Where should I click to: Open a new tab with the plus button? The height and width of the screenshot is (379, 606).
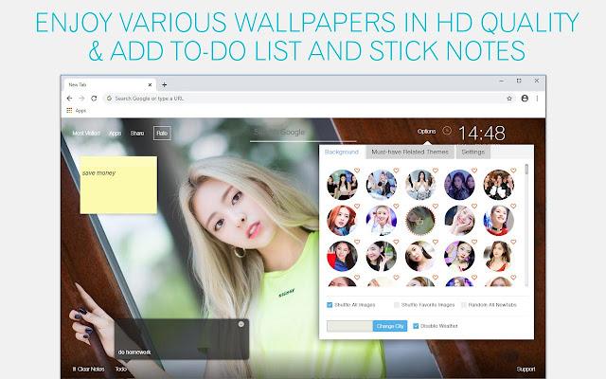(164, 84)
